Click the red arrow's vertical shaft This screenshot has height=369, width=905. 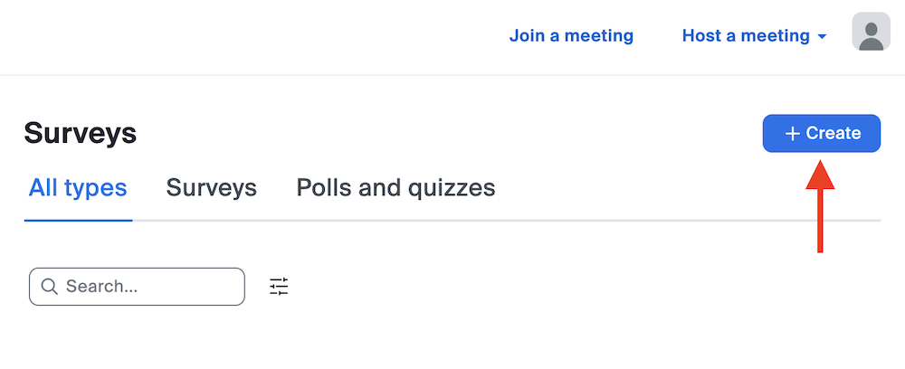click(820, 222)
